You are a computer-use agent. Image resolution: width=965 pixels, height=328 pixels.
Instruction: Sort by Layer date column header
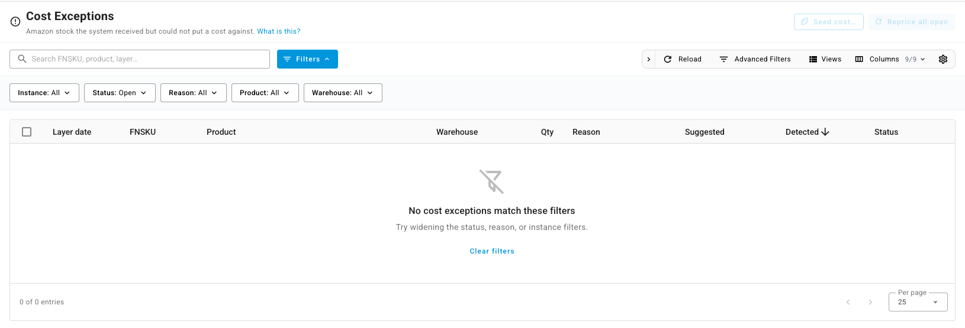point(72,132)
